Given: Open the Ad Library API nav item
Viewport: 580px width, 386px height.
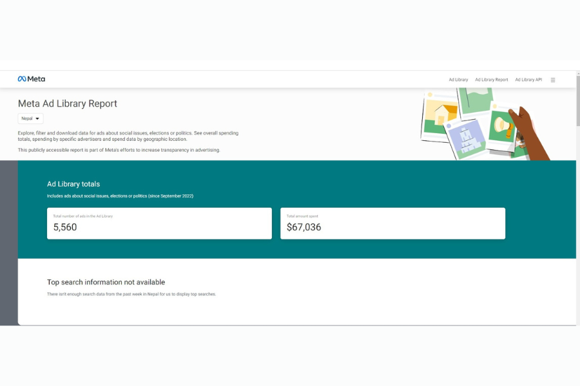Looking at the screenshot, I should click(x=528, y=80).
